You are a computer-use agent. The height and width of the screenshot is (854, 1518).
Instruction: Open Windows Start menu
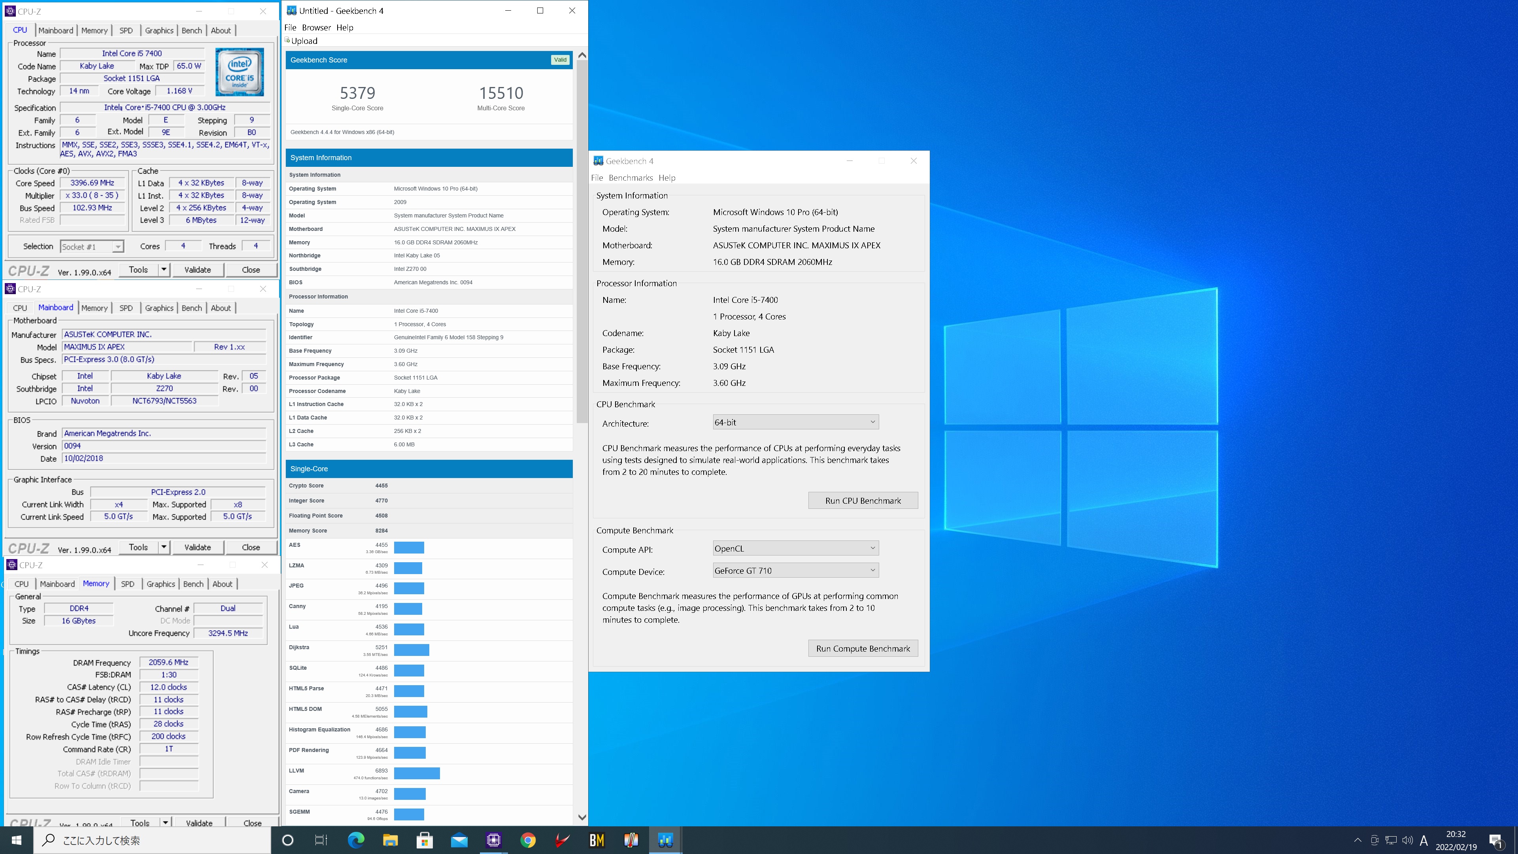17,840
